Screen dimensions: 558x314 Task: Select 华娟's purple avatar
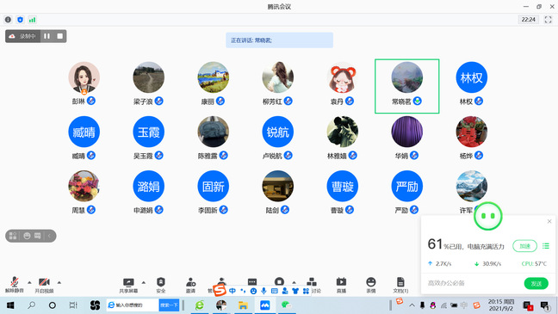[406, 132]
